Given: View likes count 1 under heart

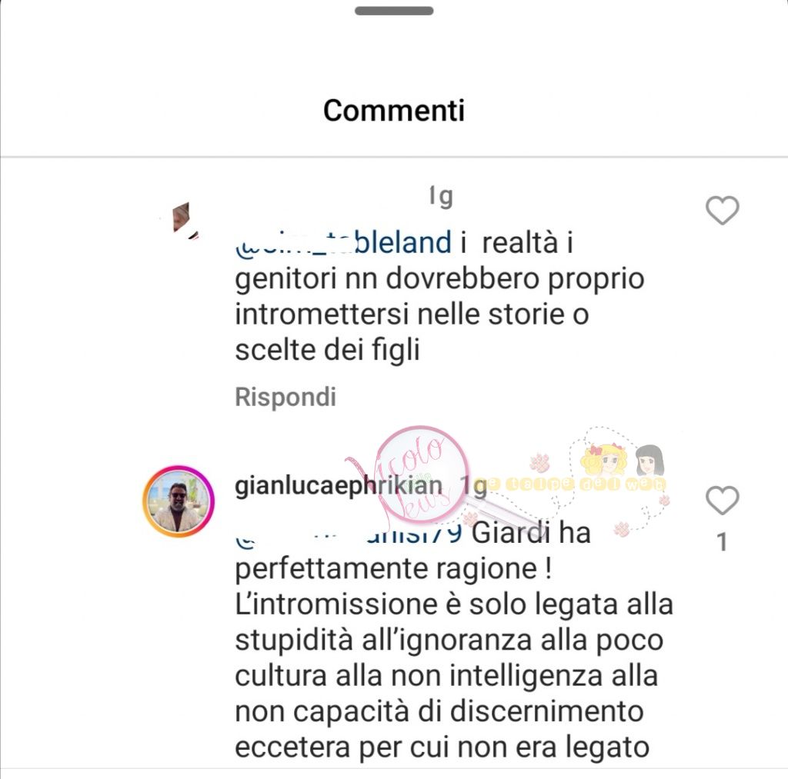Looking at the screenshot, I should (722, 542).
